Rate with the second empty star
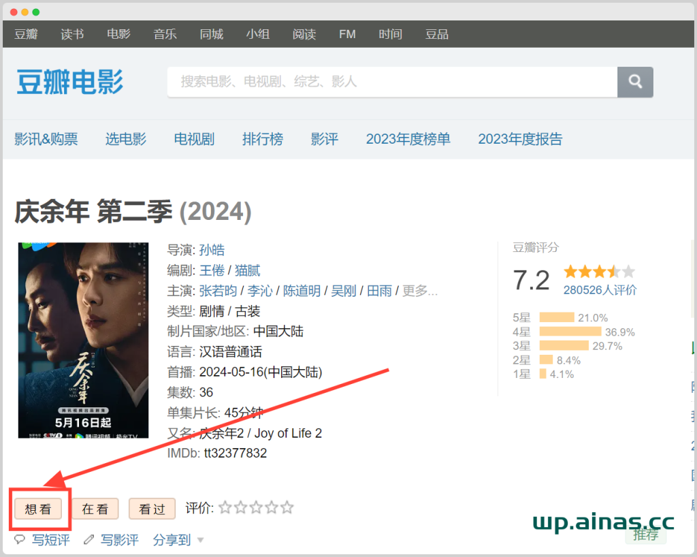This screenshot has width=697, height=557. click(241, 507)
